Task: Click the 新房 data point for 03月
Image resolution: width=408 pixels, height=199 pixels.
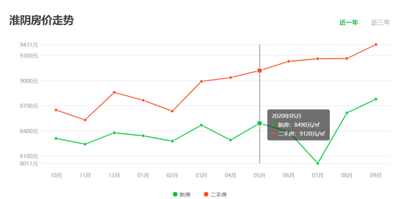Action: (201, 125)
